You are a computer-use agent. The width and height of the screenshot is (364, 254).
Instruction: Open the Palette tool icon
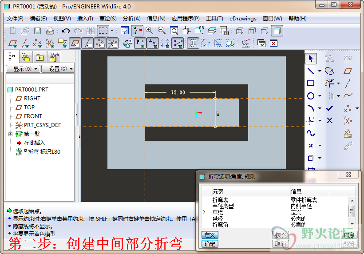pos(329,71)
